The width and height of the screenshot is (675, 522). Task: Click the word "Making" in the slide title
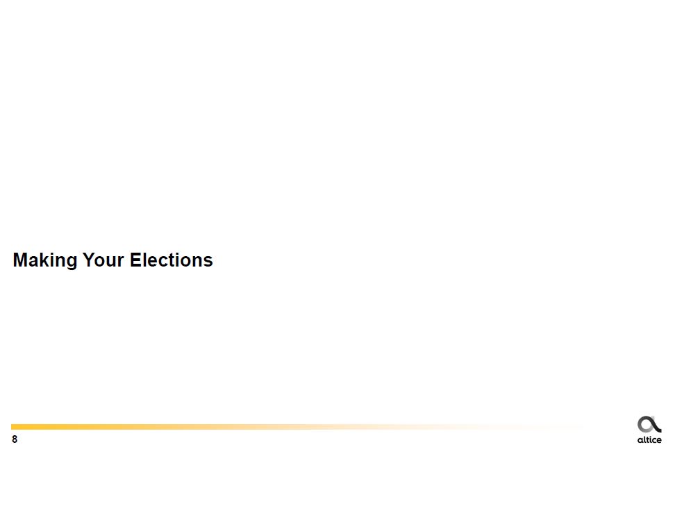(44, 261)
